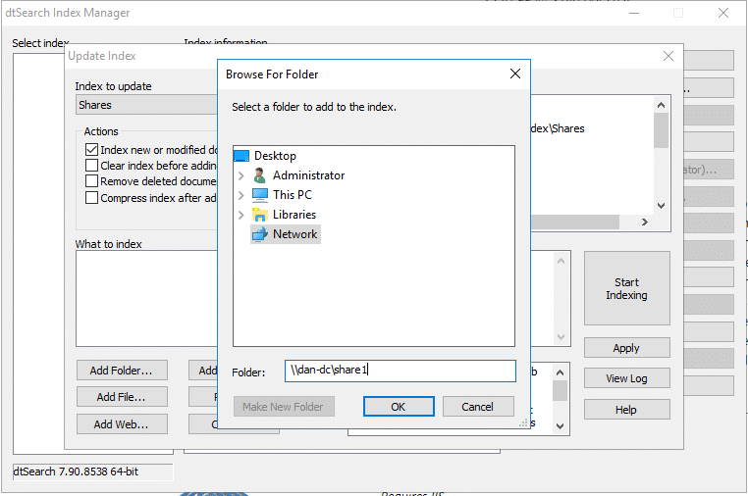
Task: Open the View Log button
Action: (626, 378)
